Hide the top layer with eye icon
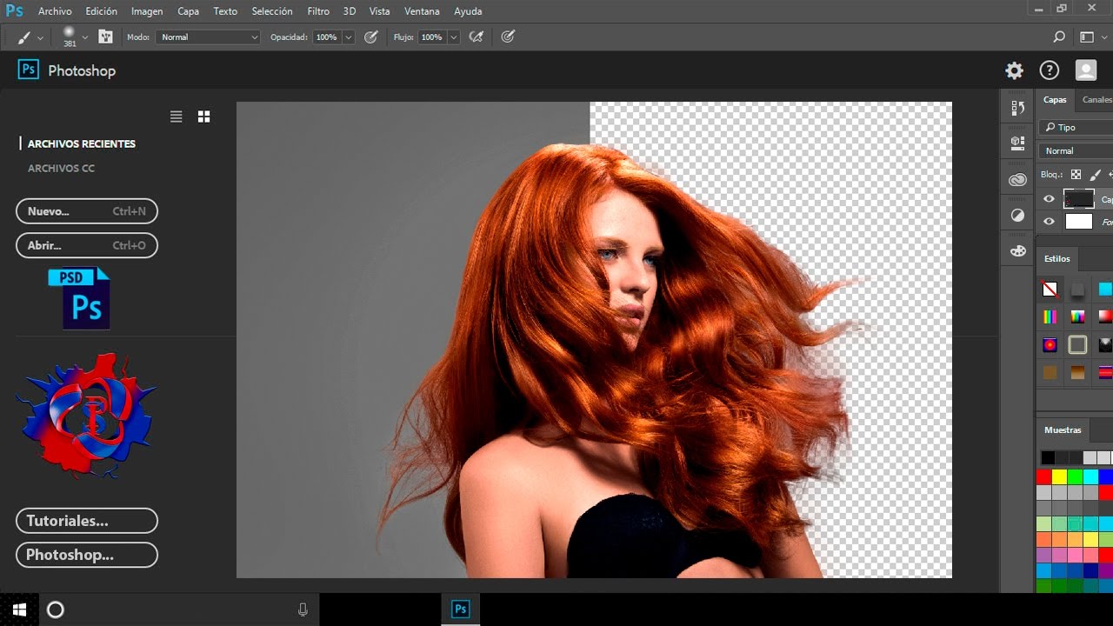 coord(1050,199)
